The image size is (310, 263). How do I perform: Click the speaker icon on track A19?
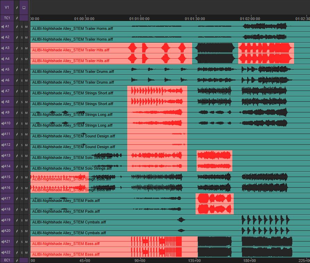pyautogui.click(x=2, y=220)
